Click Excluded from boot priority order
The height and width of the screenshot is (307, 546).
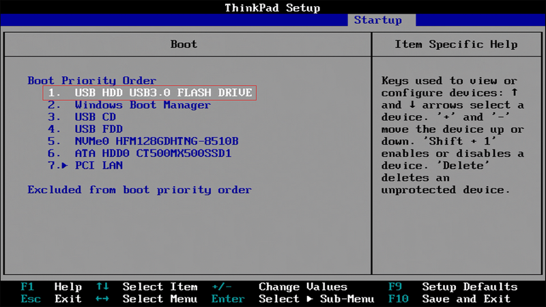(x=140, y=190)
